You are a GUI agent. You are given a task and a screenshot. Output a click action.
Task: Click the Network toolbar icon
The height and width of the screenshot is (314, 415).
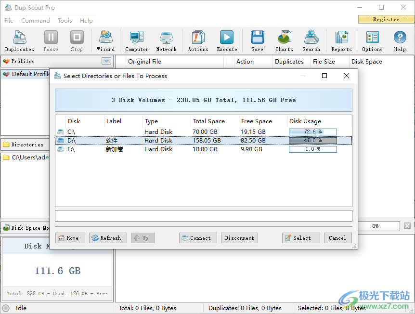pos(166,41)
